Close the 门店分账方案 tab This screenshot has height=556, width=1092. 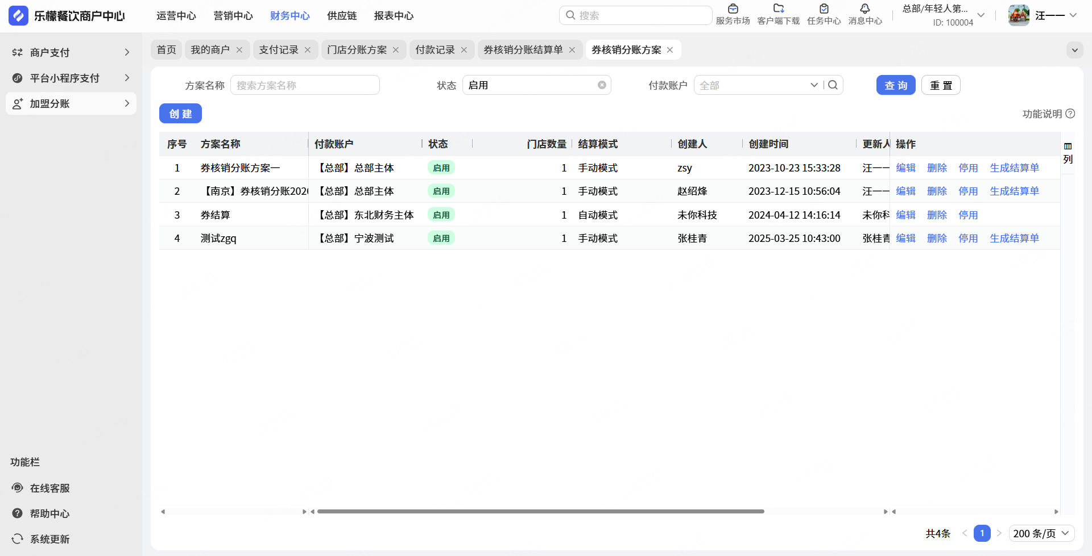[396, 50]
